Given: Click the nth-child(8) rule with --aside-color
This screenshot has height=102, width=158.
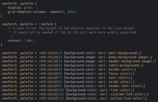Looking at the screenshot, I should (x=67, y=82).
